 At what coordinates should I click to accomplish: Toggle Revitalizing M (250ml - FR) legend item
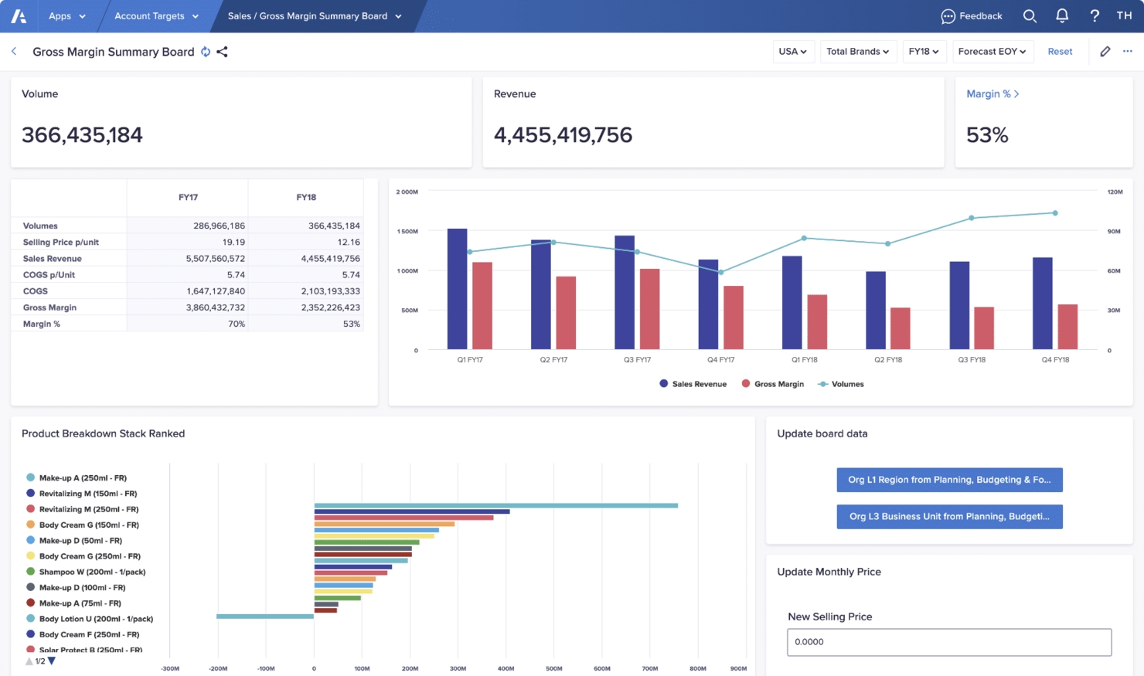pyautogui.click(x=82, y=509)
